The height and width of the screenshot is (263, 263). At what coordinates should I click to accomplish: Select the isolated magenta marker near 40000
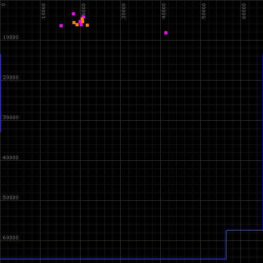pyautogui.click(x=166, y=33)
